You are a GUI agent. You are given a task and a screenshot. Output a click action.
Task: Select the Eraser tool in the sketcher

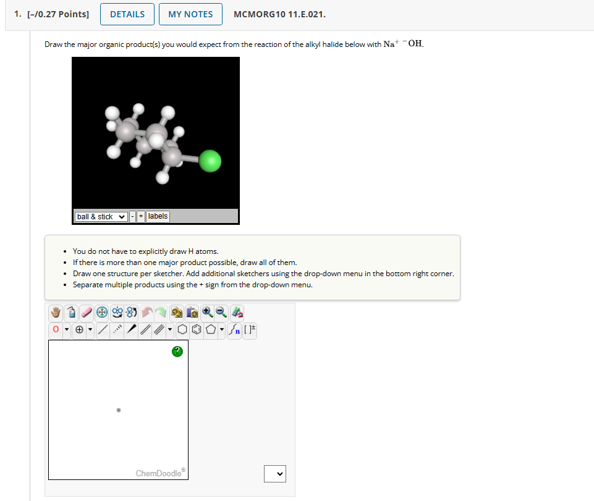coord(85,313)
